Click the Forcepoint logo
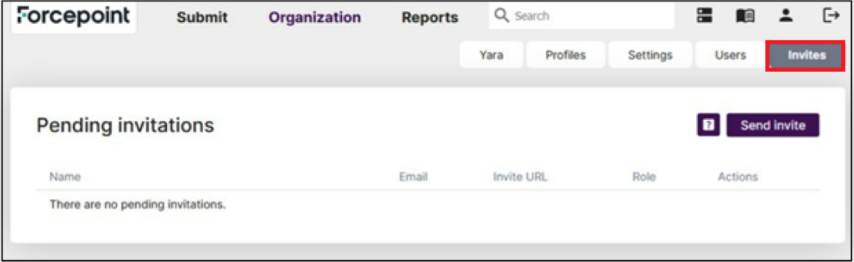Image resolution: width=854 pixels, height=262 pixels. [73, 16]
